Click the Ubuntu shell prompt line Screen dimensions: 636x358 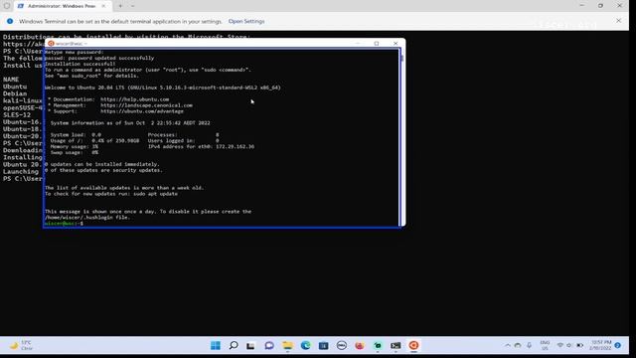64,223
